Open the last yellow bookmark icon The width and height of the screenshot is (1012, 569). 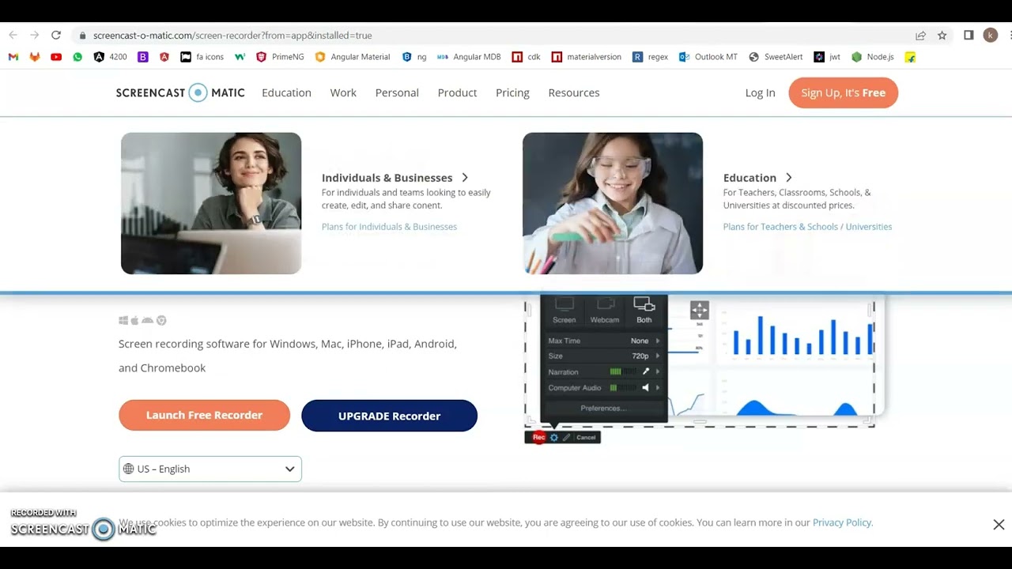click(x=911, y=57)
